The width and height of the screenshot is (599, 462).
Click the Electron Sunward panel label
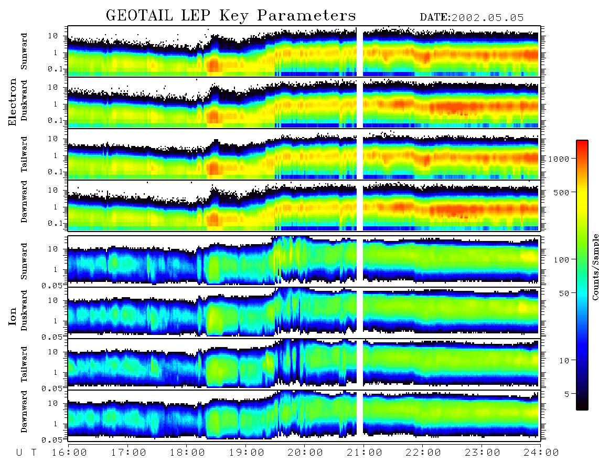click(x=24, y=51)
